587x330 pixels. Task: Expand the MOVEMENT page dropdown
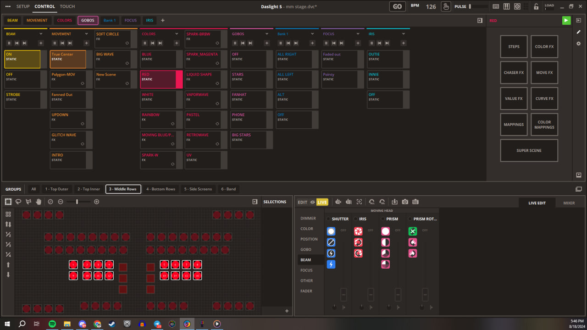(86, 34)
